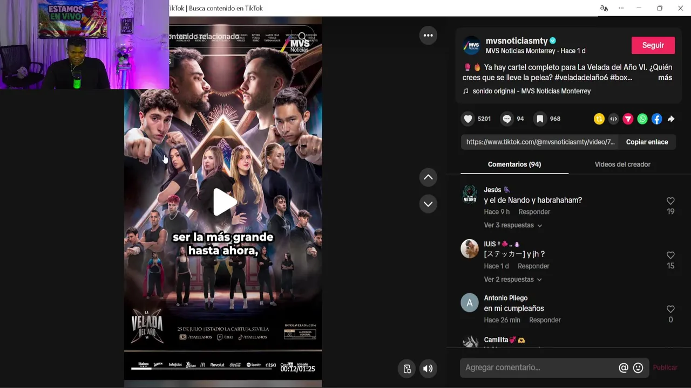This screenshot has width=691, height=388.
Task: Expand the description with más
Action: [665, 78]
